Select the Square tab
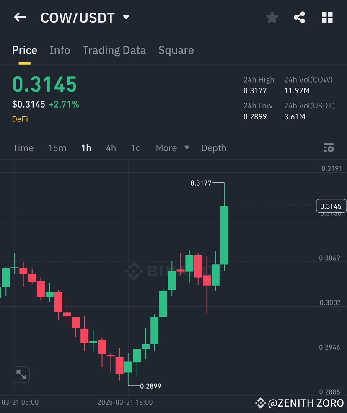The height and width of the screenshot is (413, 347). tap(176, 50)
